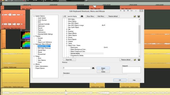170x95 pixels.
Task: Expand the Groups menu entry
Action: point(67,37)
